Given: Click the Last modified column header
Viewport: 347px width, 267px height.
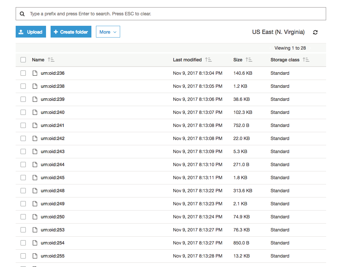Looking at the screenshot, I should (x=187, y=60).
